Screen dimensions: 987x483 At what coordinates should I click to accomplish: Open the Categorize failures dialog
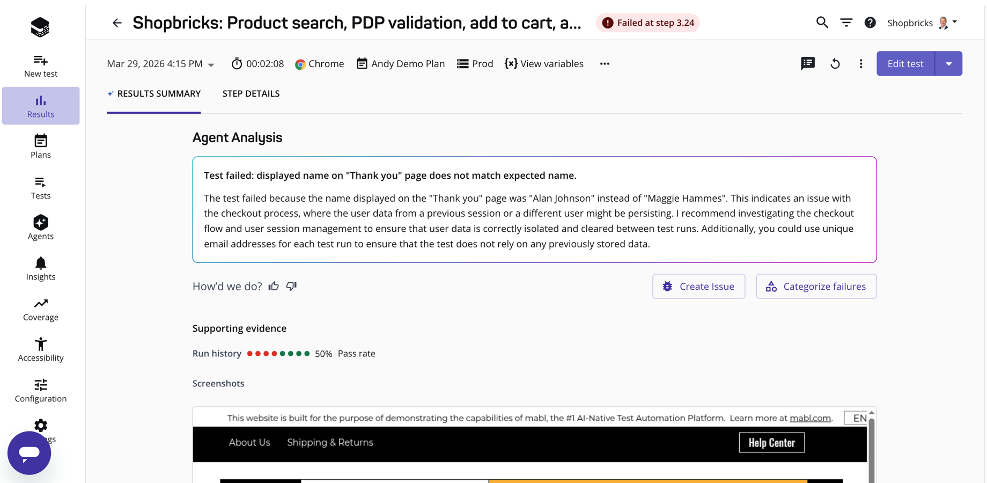816,286
